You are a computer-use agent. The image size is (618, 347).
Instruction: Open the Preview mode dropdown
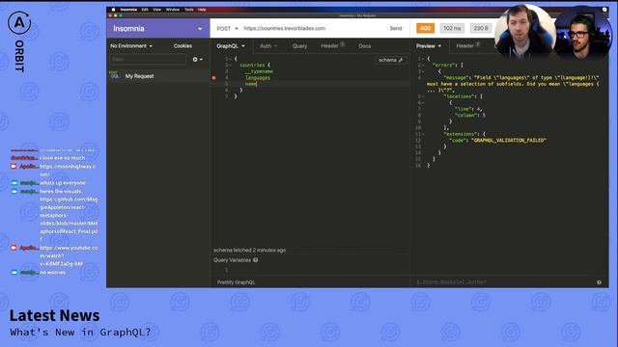tap(429, 46)
